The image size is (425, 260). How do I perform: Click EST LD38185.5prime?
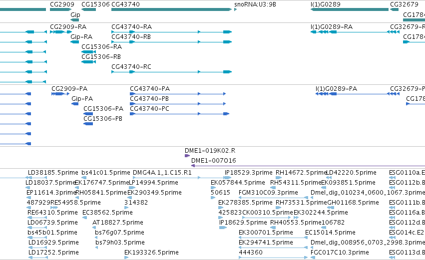tap(53, 173)
